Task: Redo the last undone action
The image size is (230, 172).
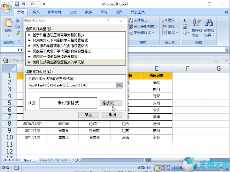Action: [33, 4]
